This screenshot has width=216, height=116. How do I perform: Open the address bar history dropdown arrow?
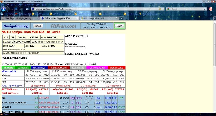coord(163,9)
